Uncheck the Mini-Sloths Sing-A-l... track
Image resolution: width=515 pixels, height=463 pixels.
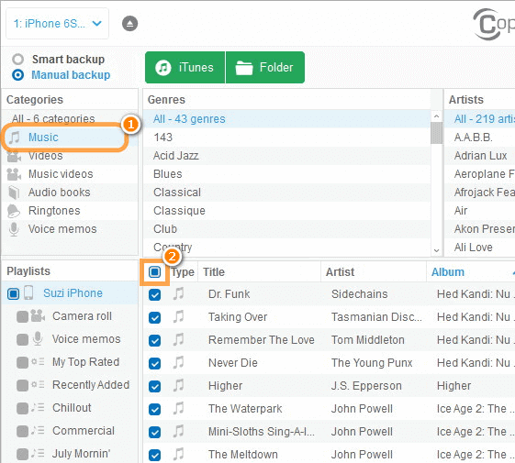pyautogui.click(x=154, y=433)
